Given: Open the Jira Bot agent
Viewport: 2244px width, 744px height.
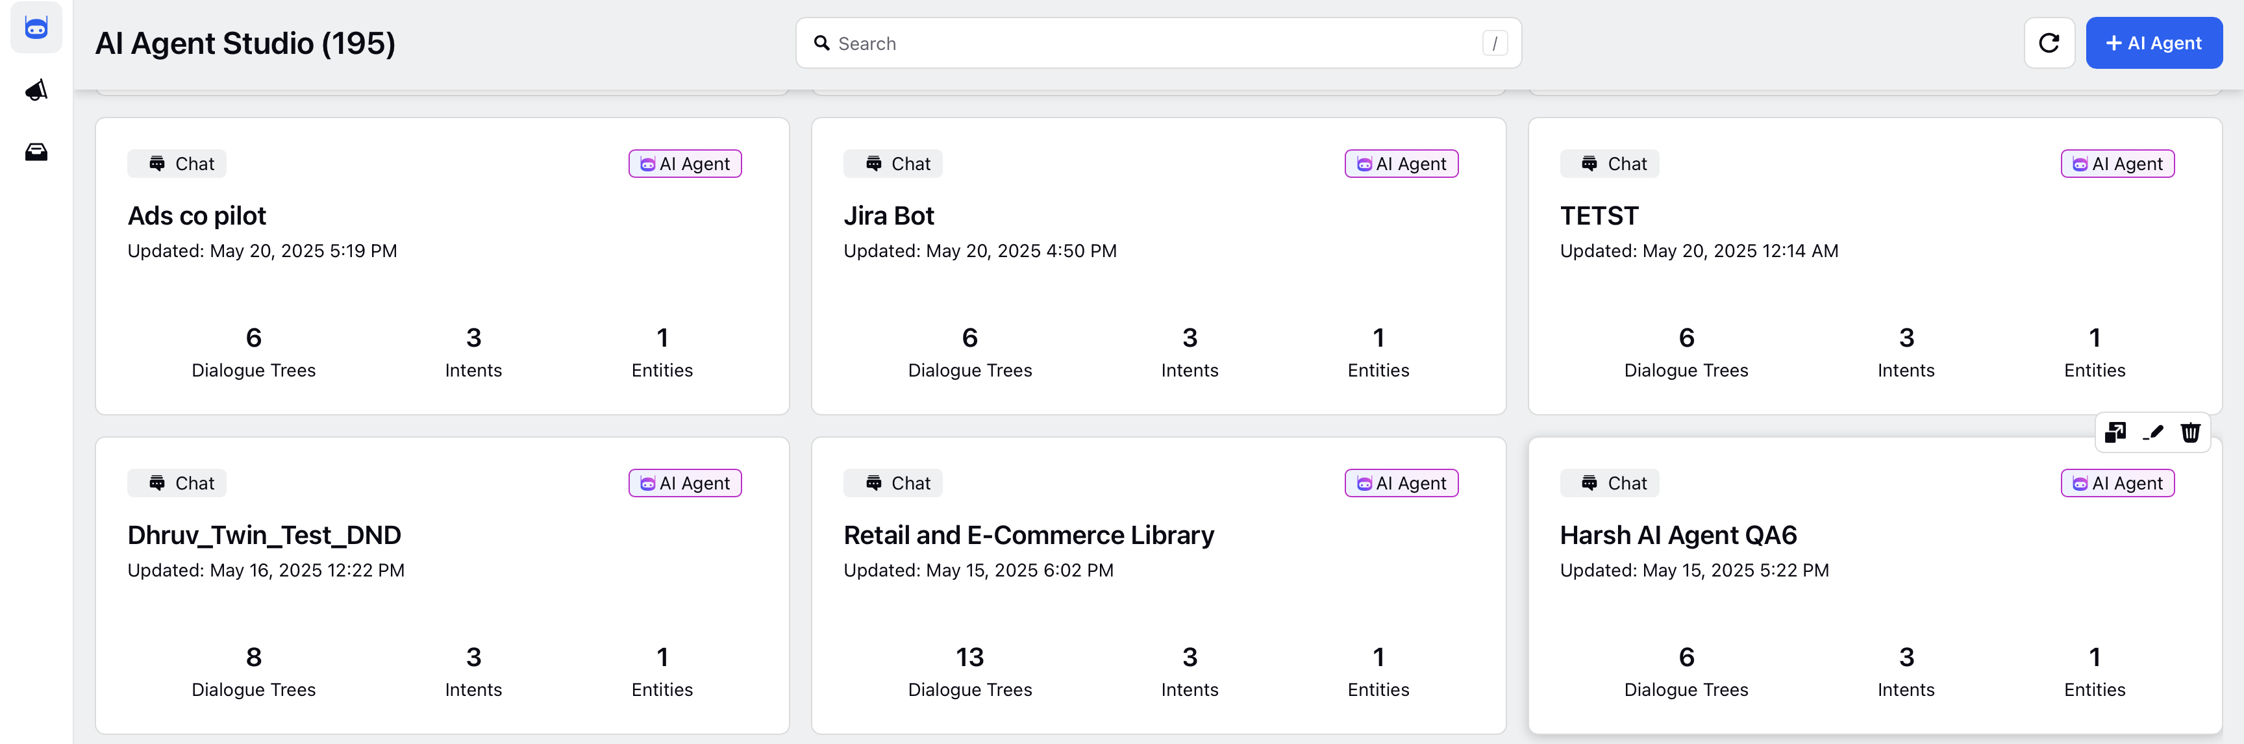Looking at the screenshot, I should click(888, 215).
